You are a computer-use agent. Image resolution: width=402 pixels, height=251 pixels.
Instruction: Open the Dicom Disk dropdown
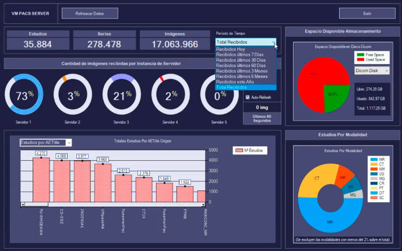click(x=372, y=70)
